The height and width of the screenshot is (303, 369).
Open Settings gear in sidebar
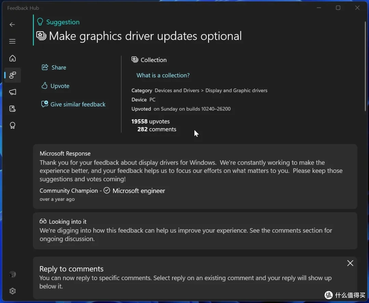13,291
